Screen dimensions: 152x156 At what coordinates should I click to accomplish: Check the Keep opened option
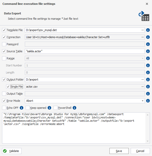28,108
